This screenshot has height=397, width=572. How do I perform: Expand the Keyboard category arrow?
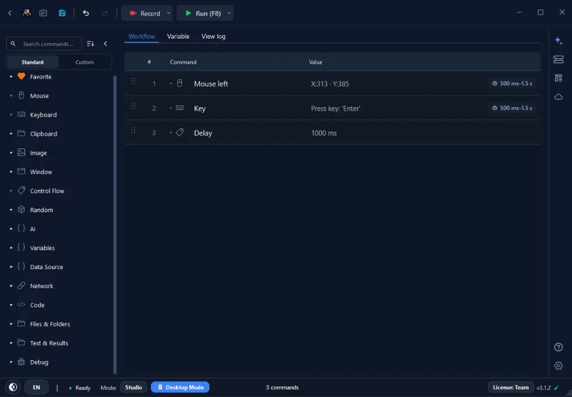coord(11,114)
